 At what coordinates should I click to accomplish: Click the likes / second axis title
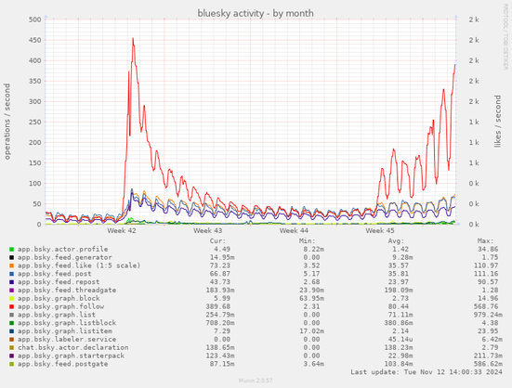coord(498,122)
